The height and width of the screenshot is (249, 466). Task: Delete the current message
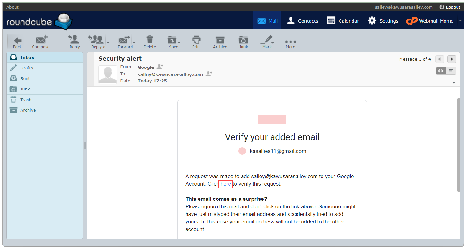pyautogui.click(x=150, y=42)
